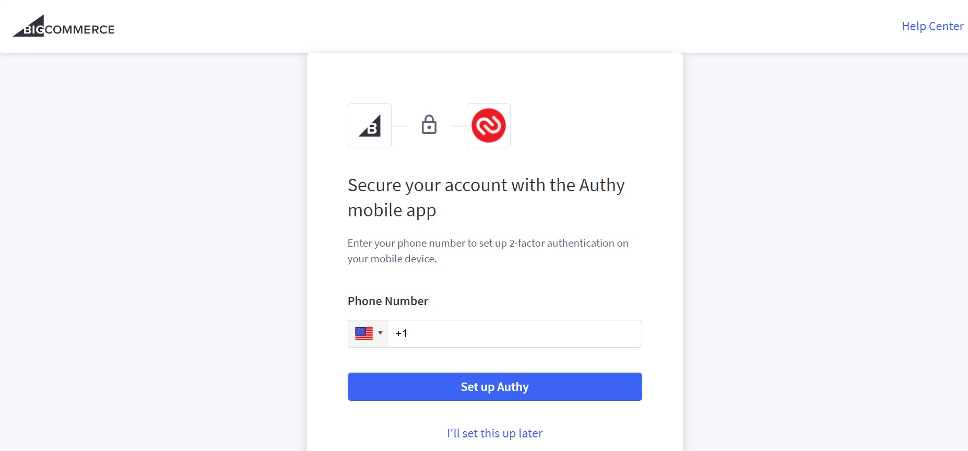Screen dimensions: 968x451
Task: Click the red Authy logo icon
Action: tap(488, 125)
